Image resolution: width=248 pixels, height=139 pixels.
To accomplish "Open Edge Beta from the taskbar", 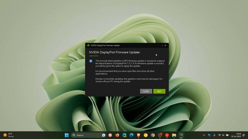I will [124, 135].
